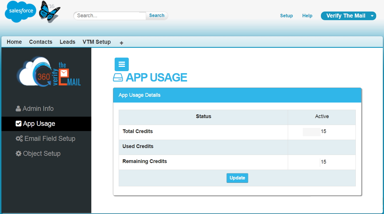384x214 pixels.
Task: Click the Verify the Email 360 logo
Action: tap(48, 74)
